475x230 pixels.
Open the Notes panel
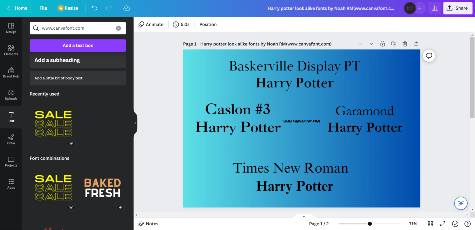point(148,224)
